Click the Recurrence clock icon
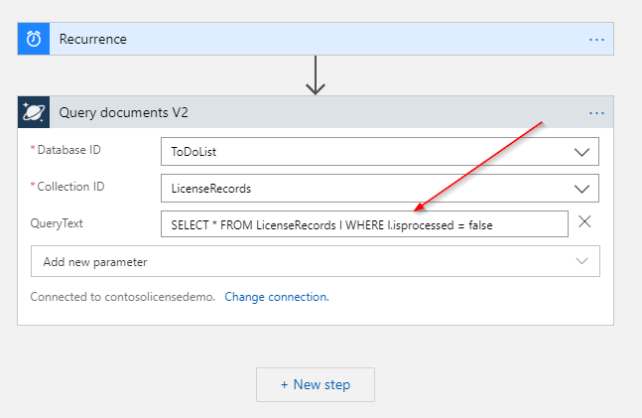The width and height of the screenshot is (642, 418). coord(34,39)
